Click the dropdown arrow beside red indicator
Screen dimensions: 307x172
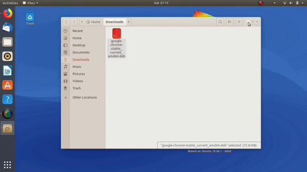[274, 3]
